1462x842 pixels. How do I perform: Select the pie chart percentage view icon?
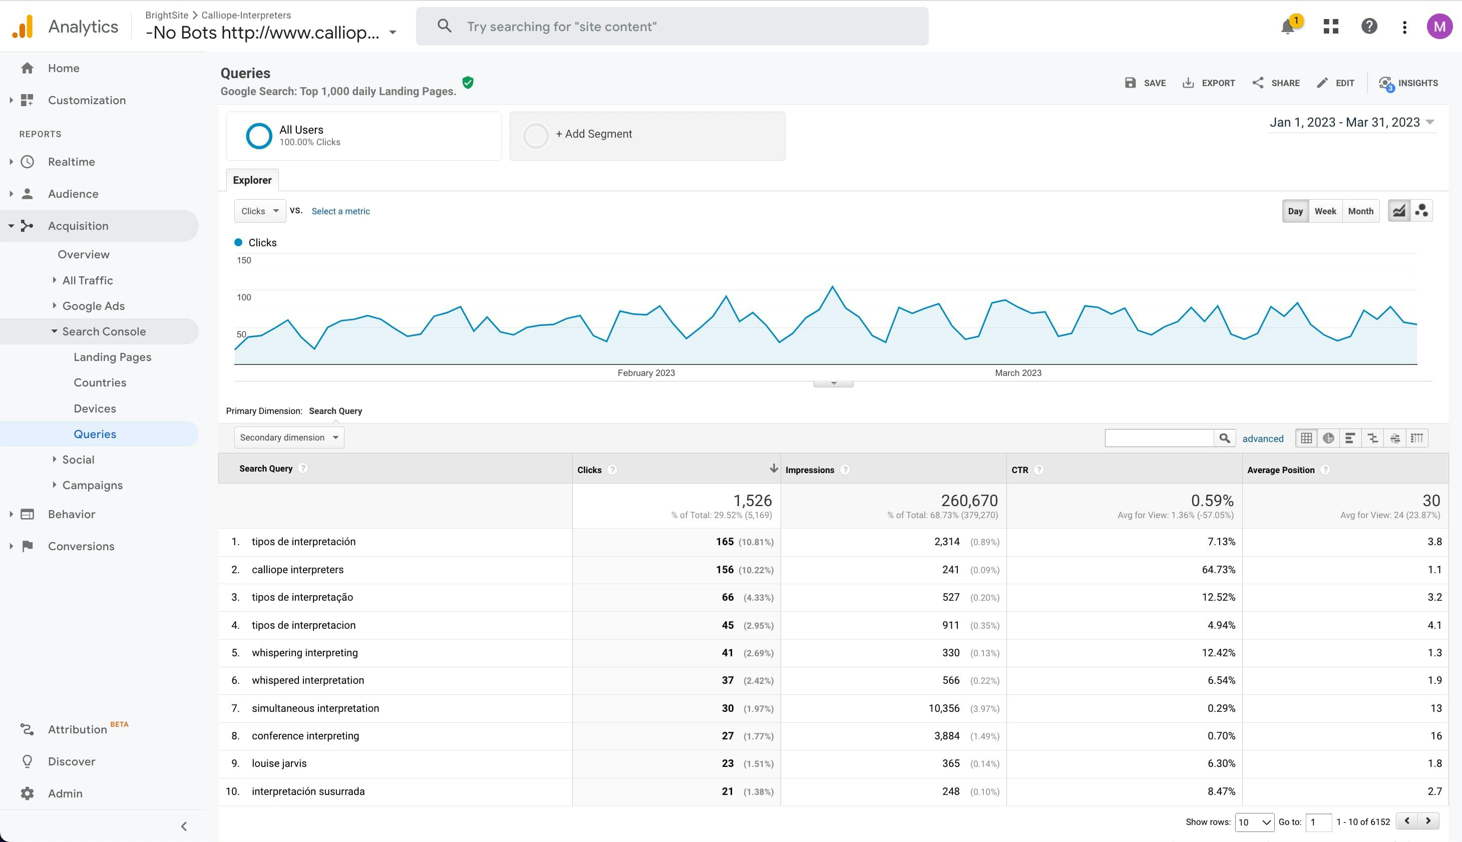(x=1328, y=439)
